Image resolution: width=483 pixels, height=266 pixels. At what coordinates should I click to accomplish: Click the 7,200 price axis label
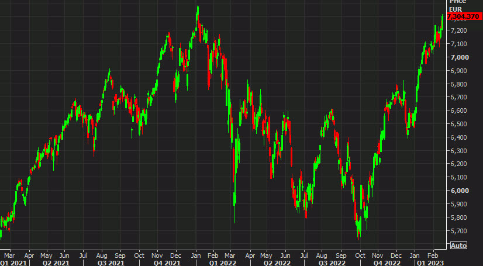[x=458, y=30]
